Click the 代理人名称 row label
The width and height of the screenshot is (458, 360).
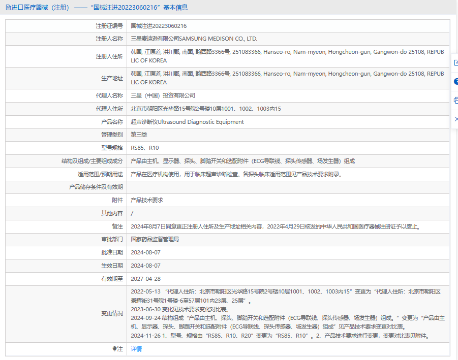109,95
